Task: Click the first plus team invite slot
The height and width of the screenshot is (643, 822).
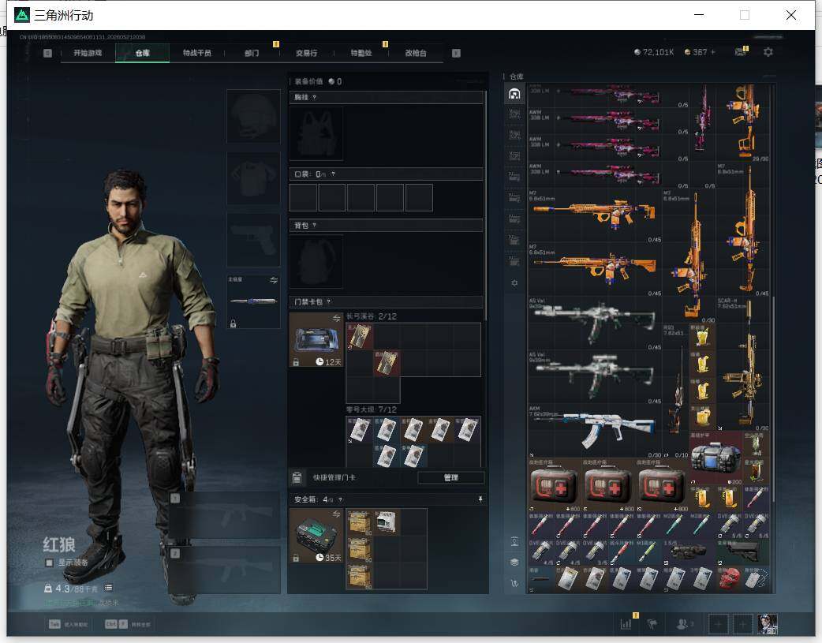Action: point(718,623)
